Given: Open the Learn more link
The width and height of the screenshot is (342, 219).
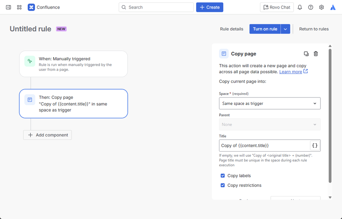Looking at the screenshot, I should [x=291, y=72].
